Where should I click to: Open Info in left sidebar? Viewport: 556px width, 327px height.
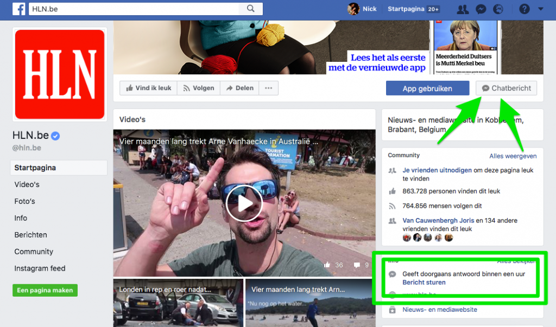pos(21,218)
